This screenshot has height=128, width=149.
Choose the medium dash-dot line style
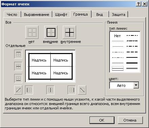pyautogui.click(x=132, y=46)
